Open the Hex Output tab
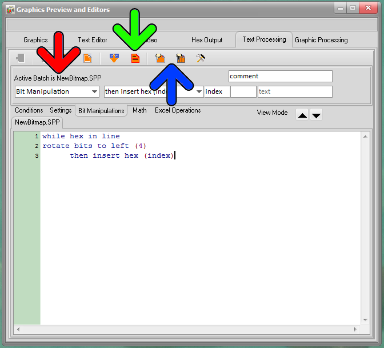This screenshot has height=348, width=384. click(207, 40)
